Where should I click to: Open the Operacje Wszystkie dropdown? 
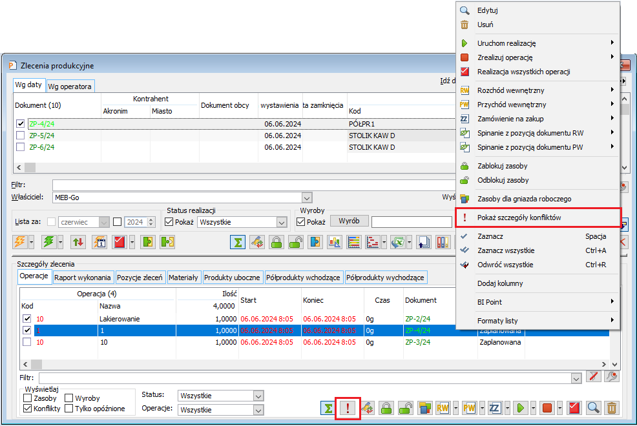pos(258,410)
